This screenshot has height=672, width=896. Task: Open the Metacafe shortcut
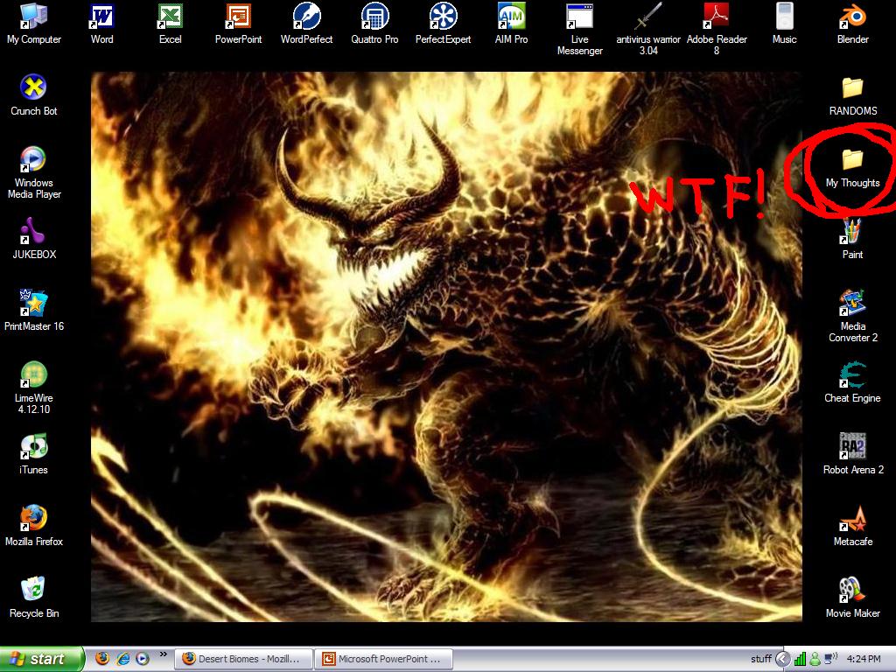(x=852, y=519)
